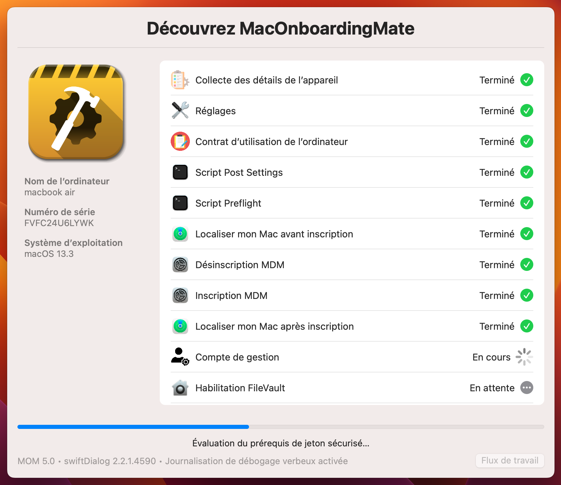Click green checkmark for Contrat d'utilisation de l'ordinateur
Screen dimensions: 561x485
click(x=527, y=142)
